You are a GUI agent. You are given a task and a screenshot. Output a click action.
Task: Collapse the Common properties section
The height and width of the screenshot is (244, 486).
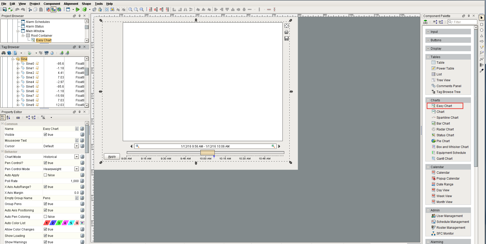pyautogui.click(x=2, y=124)
